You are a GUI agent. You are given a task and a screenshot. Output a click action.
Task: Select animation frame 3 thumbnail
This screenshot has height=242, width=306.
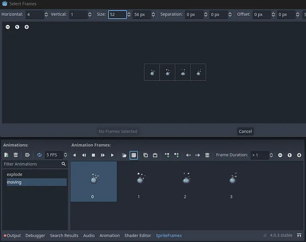pyautogui.click(x=232, y=182)
